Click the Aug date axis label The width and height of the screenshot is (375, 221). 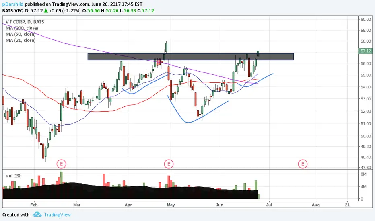[x=316, y=205]
